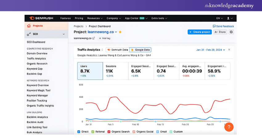The image size is (262, 138).
Task: Uncheck the Direct traffic checkbox
Action: pos(79,132)
